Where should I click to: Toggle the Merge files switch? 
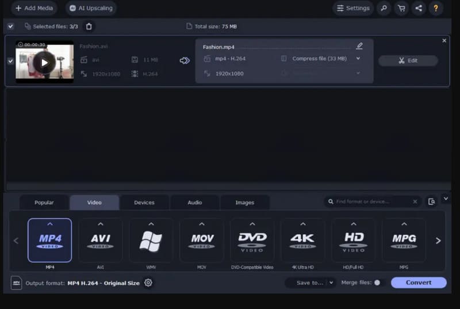click(x=380, y=283)
